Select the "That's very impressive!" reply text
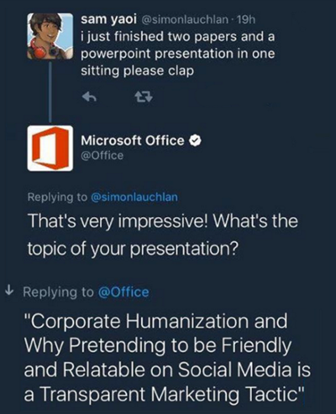Screen dimensions: 336x414 point(118,221)
